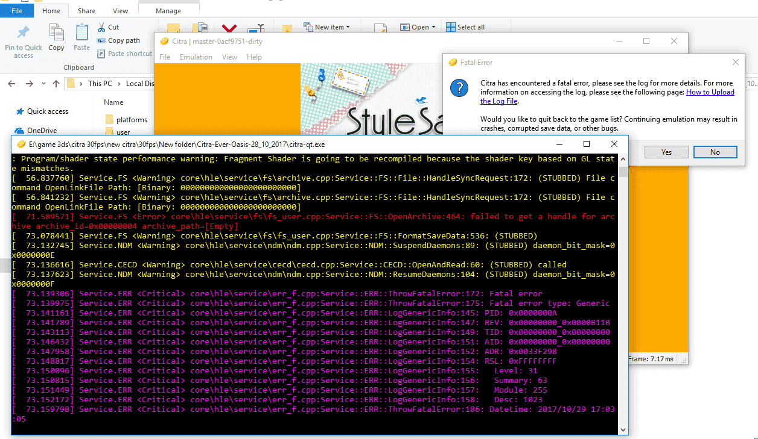
Task: Click the Select all ribbon item
Action: coord(465,27)
